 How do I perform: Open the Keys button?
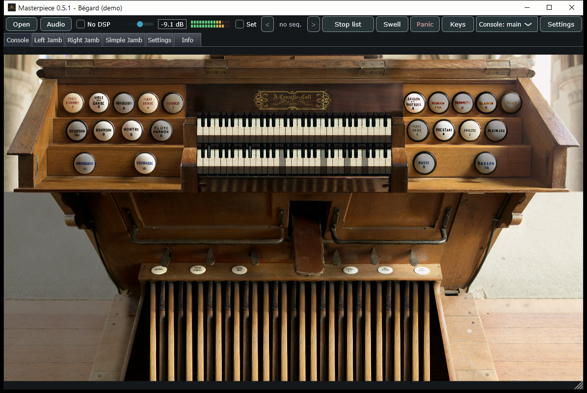[x=458, y=25]
